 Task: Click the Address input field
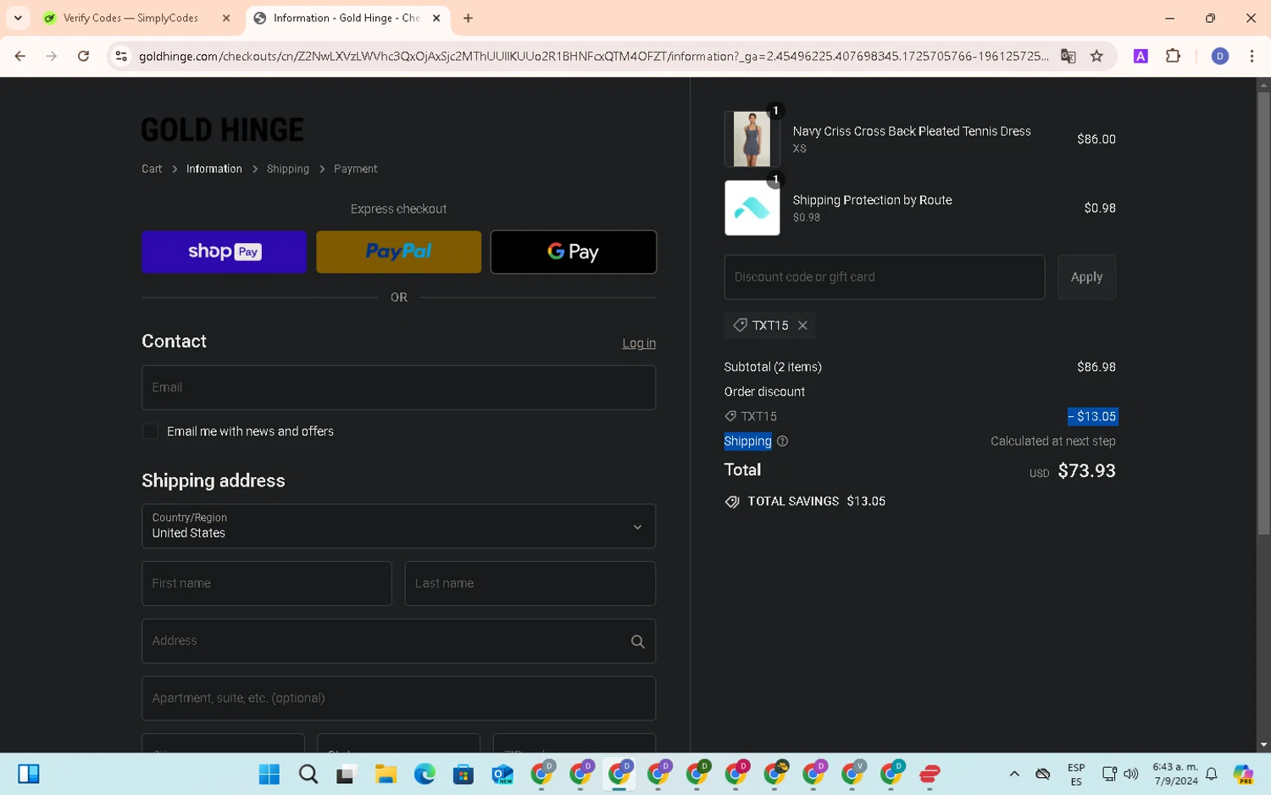click(398, 642)
